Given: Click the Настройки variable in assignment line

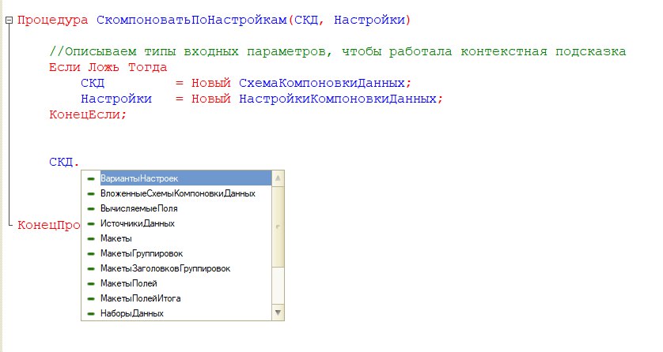Looking at the screenshot, I should [116, 99].
